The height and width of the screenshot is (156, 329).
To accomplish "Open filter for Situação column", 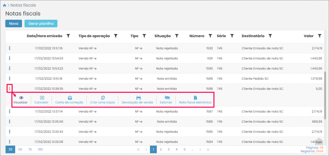I will coord(176,36).
